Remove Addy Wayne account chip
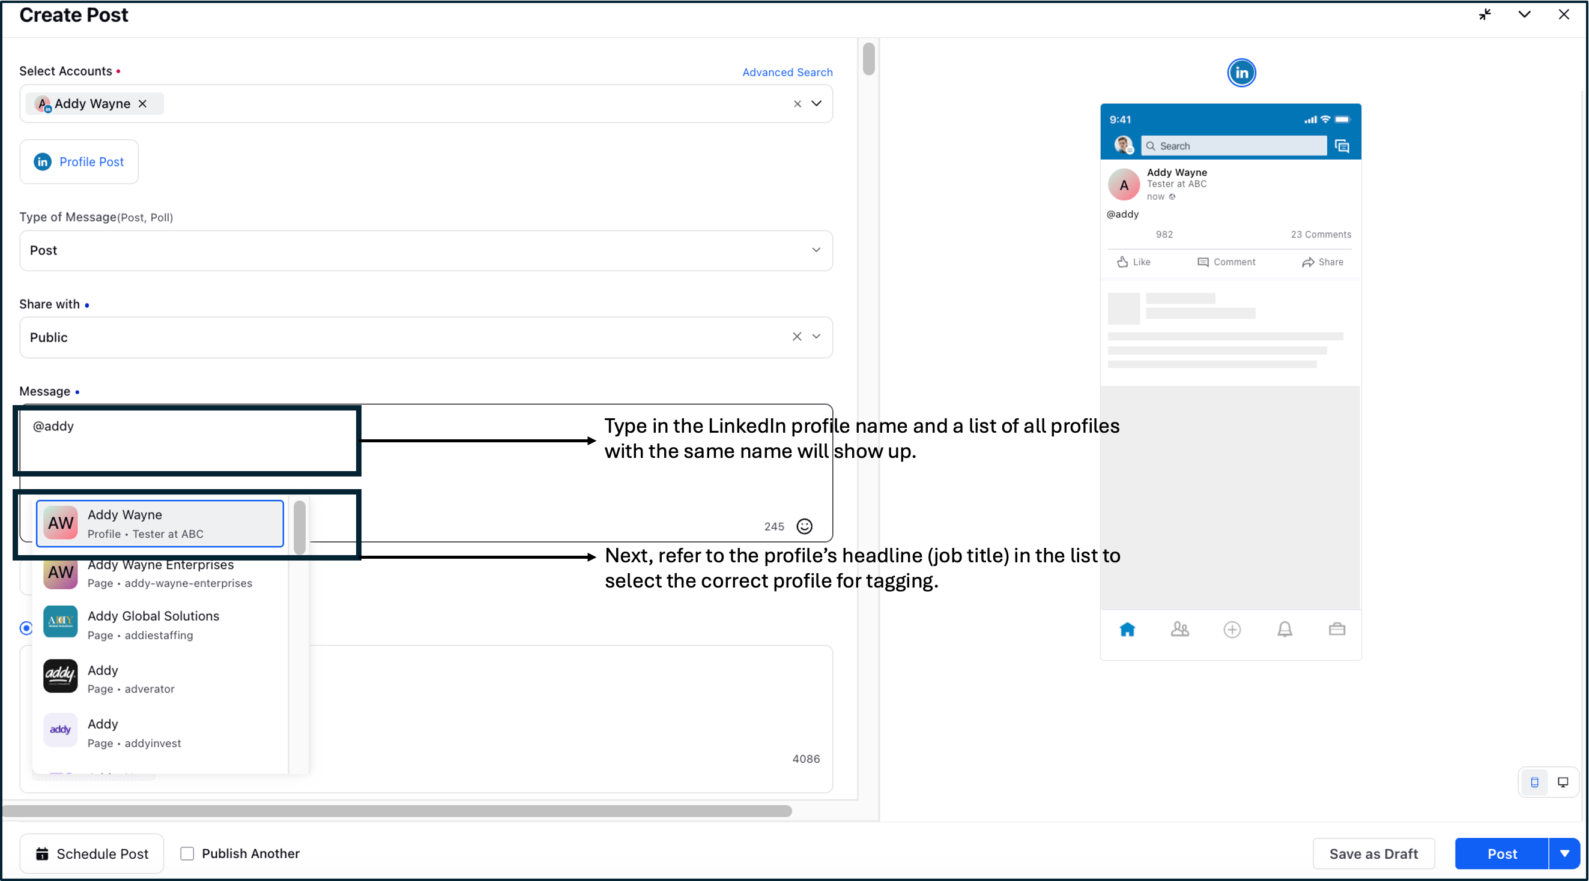1589x881 pixels. tap(142, 104)
